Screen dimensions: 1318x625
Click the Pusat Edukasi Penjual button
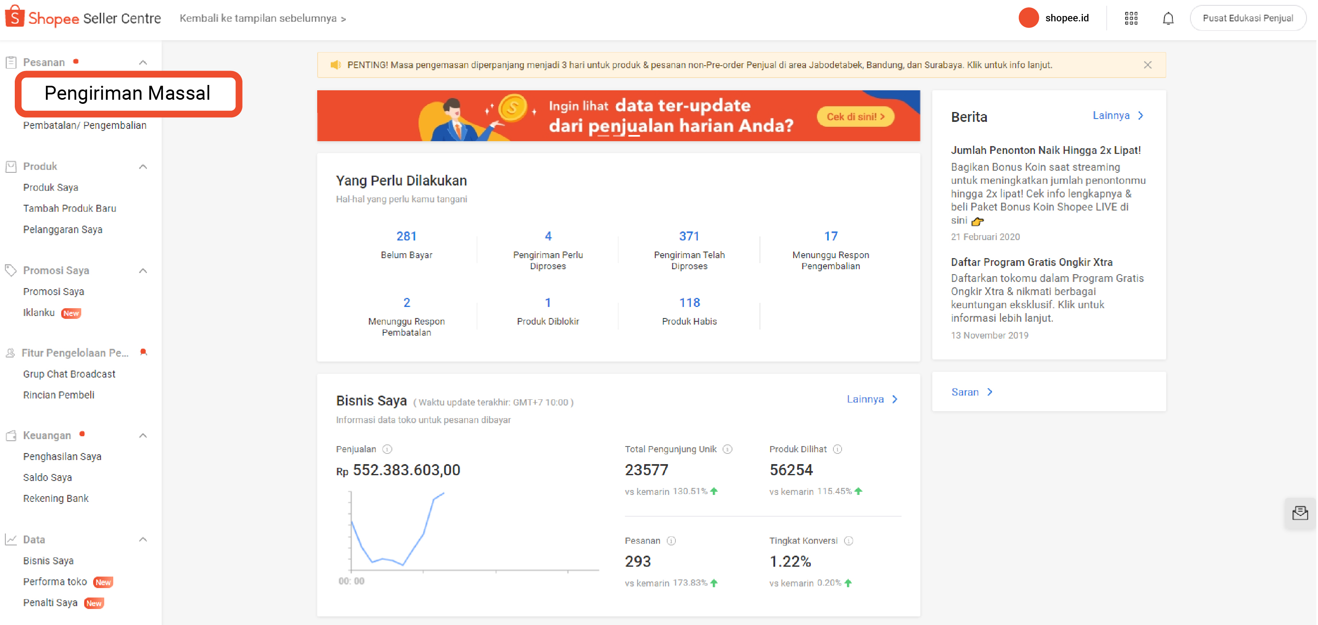point(1247,18)
